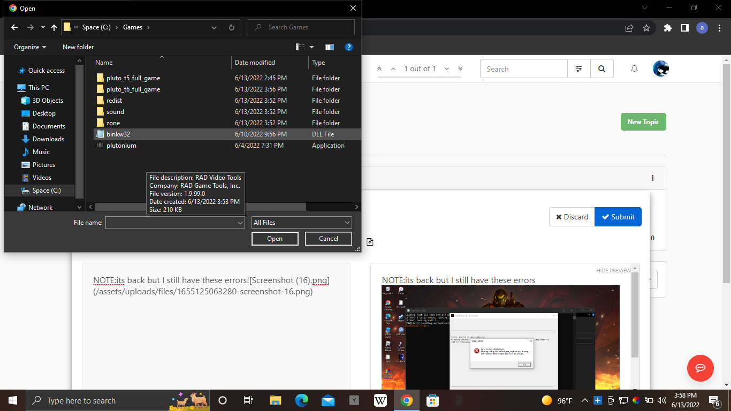Open advanced search filter icon
The height and width of the screenshot is (411, 731).
click(x=578, y=69)
